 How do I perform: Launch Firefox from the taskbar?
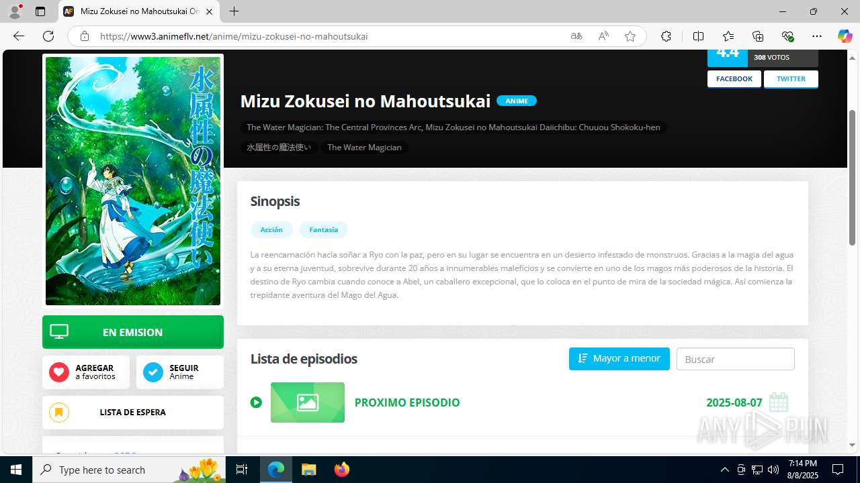[341, 470]
